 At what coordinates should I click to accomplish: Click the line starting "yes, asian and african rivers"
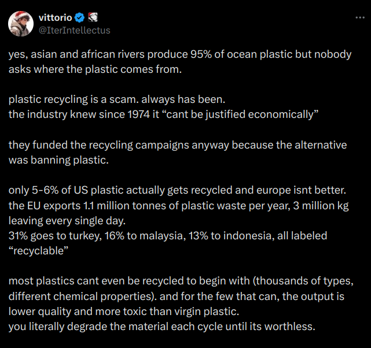point(179,55)
